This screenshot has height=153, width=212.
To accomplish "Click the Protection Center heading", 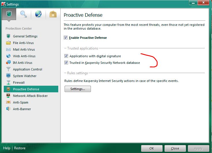I will [x=19, y=28].
